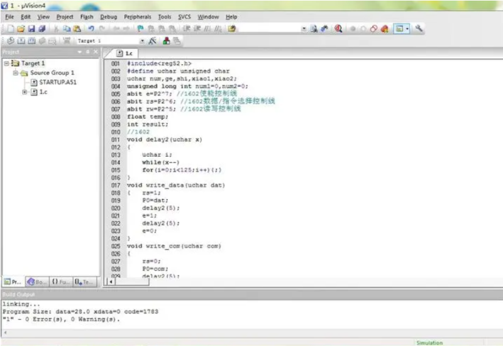This screenshot has width=503, height=346.
Task: Click the editor horizontal scrollbar left arrow
Action: 112,282
